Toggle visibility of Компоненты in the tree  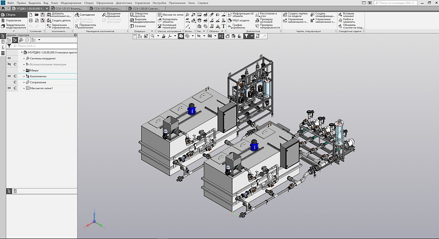[9, 76]
